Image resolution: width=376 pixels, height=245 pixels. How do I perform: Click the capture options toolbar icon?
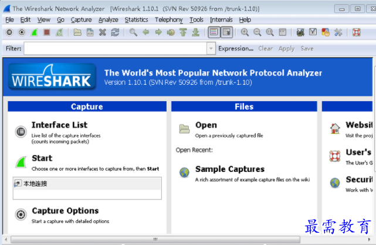22,32
